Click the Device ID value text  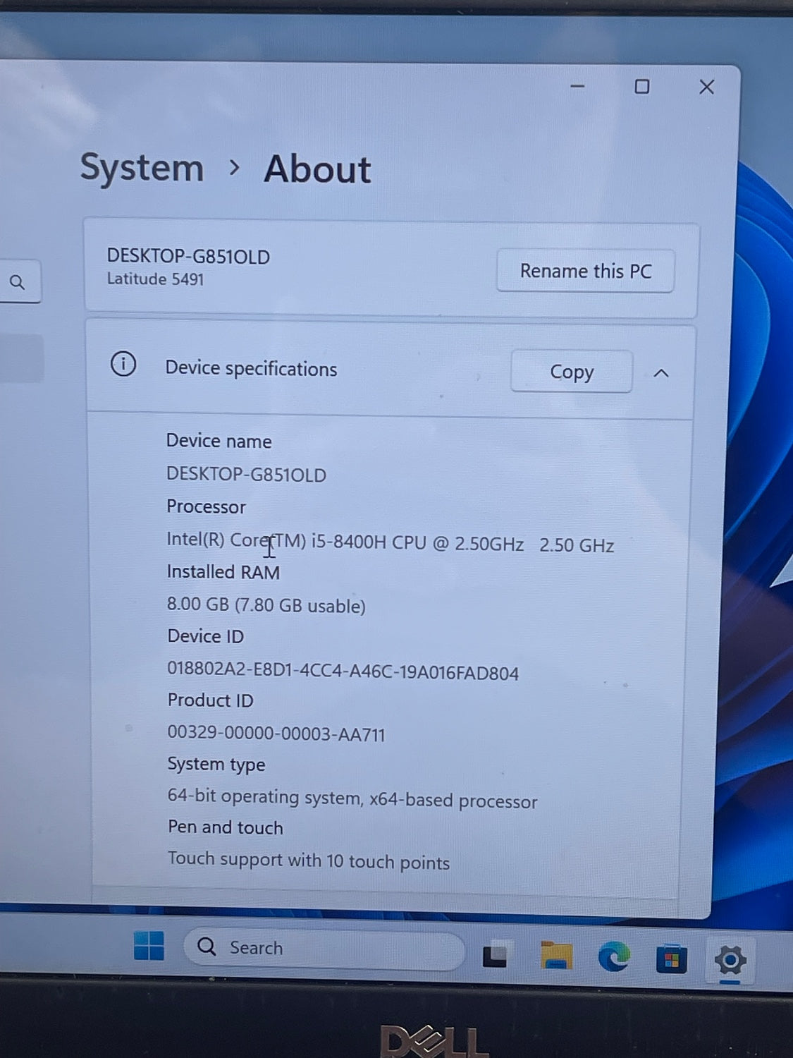[343, 671]
